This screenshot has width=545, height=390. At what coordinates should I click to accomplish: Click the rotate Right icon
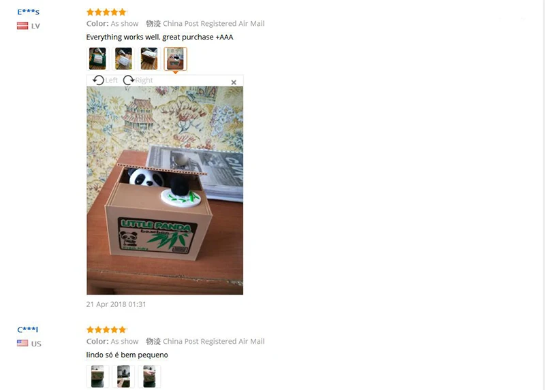click(x=129, y=80)
